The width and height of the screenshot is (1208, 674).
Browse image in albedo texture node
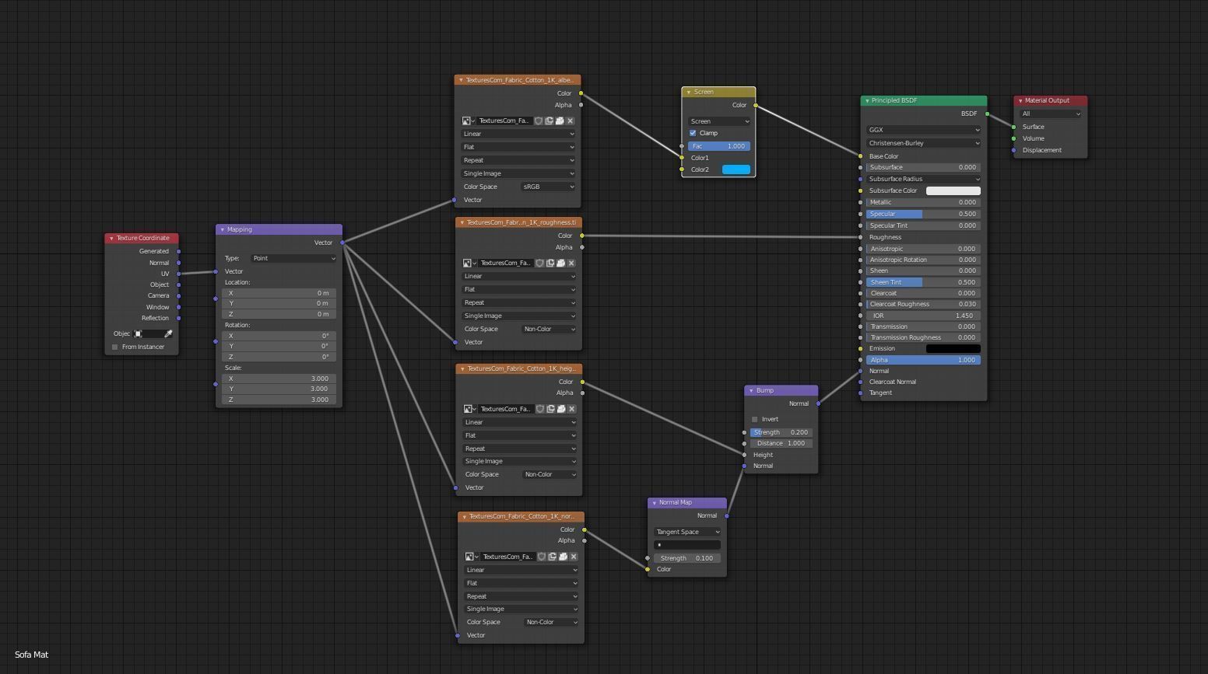[x=468, y=120]
